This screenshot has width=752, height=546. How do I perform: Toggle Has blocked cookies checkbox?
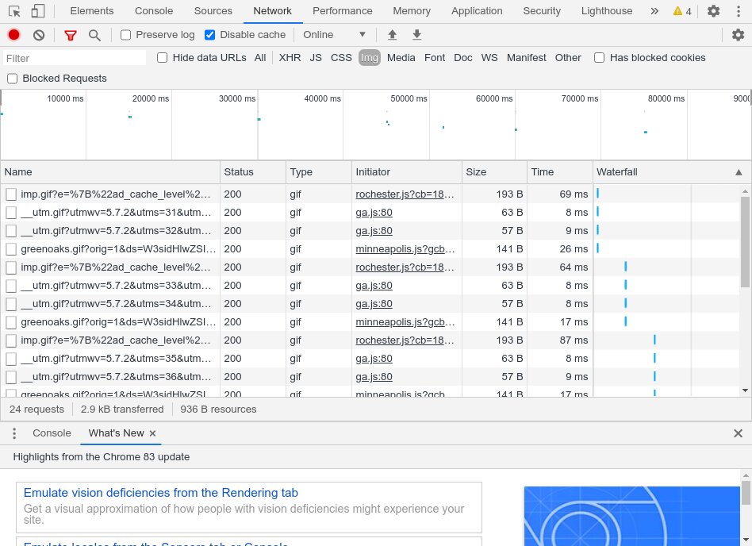click(x=599, y=58)
